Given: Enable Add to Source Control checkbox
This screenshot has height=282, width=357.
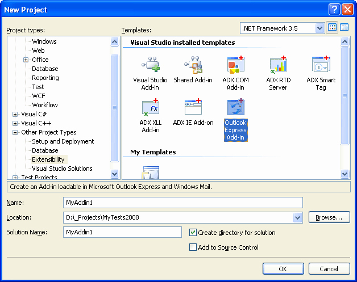Looking at the screenshot, I should (193, 247).
